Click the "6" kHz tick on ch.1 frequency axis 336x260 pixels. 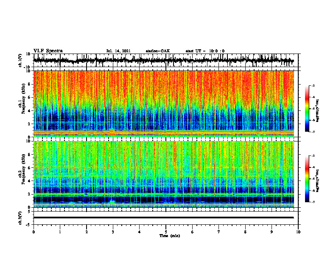(29, 97)
